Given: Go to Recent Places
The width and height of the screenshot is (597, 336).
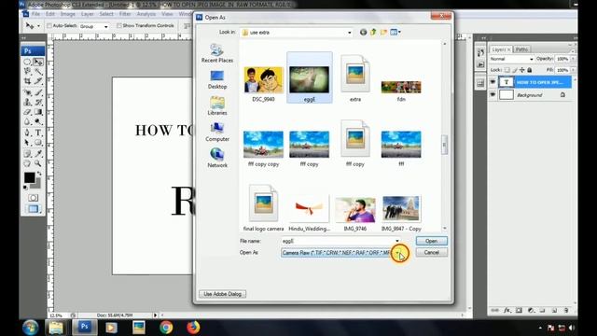Looking at the screenshot, I should 217,53.
